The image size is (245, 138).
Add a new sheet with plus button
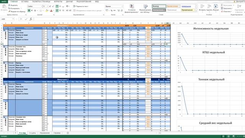[68, 133]
